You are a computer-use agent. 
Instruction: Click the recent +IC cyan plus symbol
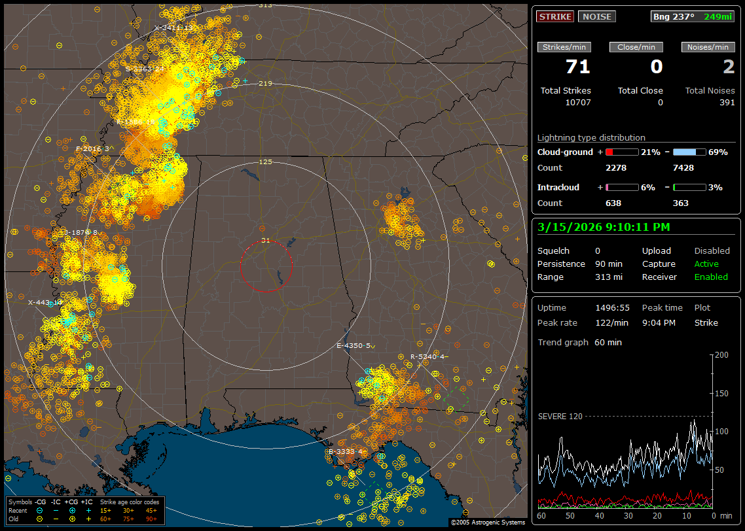click(88, 510)
